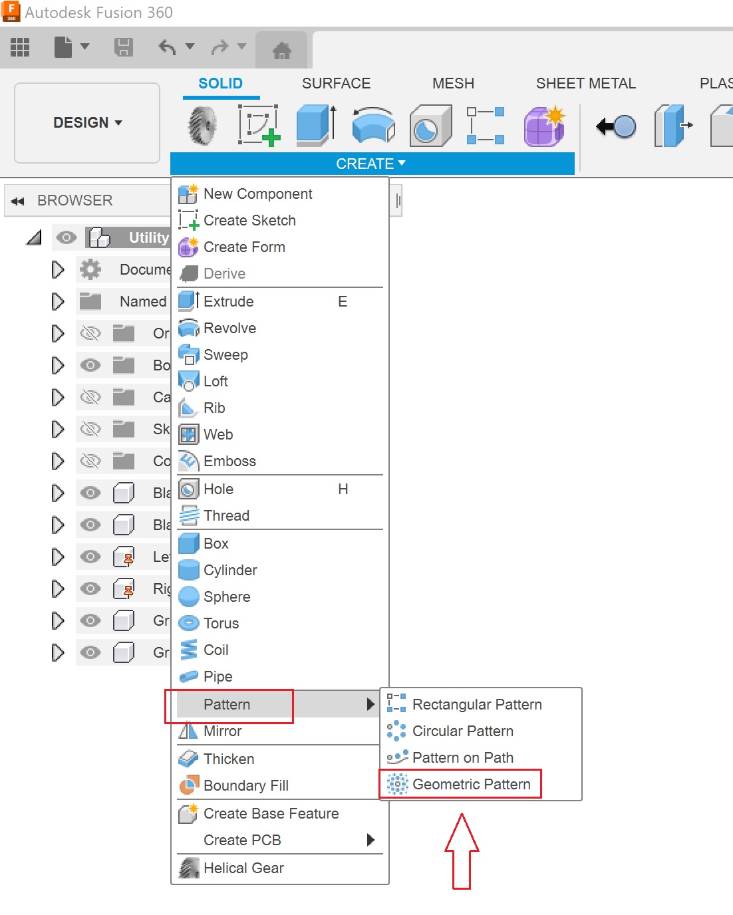
Task: Select the Extrude tool icon in the toolbar
Action: pos(314,125)
